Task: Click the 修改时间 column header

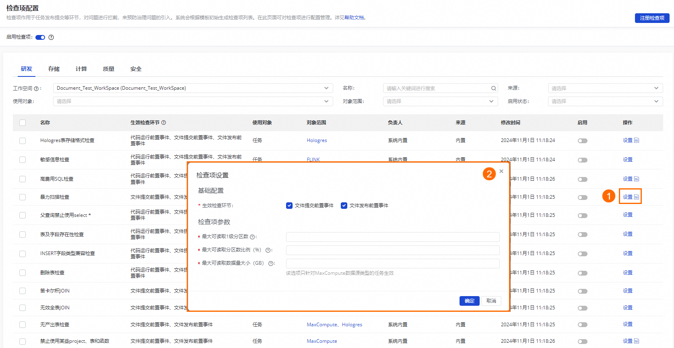Action: (x=510, y=123)
